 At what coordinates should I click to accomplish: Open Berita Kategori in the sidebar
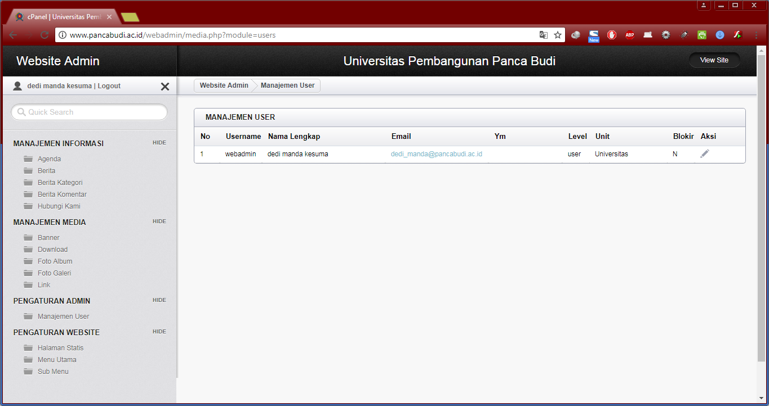60,183
